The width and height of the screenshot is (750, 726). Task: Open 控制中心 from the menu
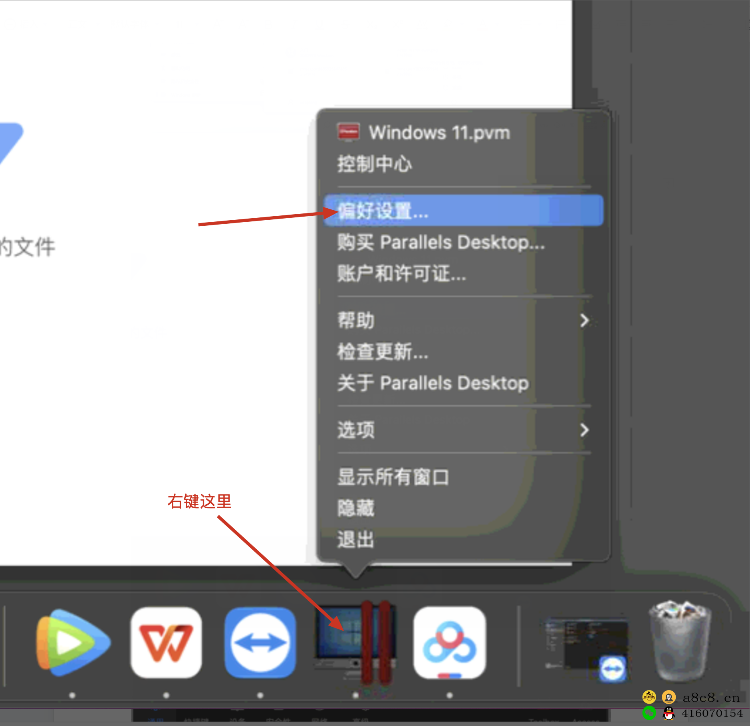coord(463,164)
